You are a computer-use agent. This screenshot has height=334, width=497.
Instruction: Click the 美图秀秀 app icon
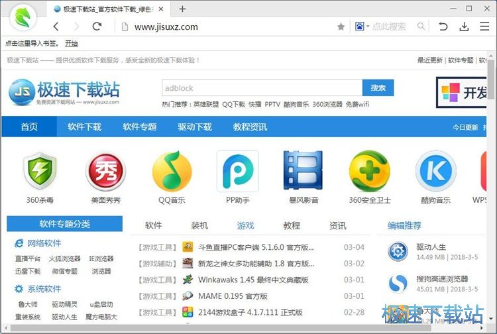click(x=106, y=171)
